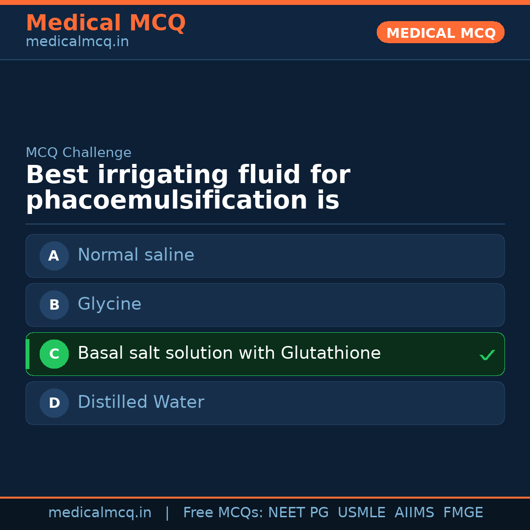Click the letter D circle badge
The width and height of the screenshot is (530, 530).
(x=54, y=403)
